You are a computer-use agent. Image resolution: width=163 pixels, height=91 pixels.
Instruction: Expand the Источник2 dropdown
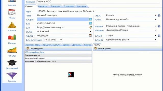155,30
